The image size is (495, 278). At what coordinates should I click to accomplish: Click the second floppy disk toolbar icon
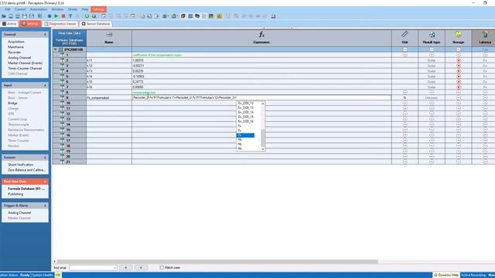coord(32,16)
